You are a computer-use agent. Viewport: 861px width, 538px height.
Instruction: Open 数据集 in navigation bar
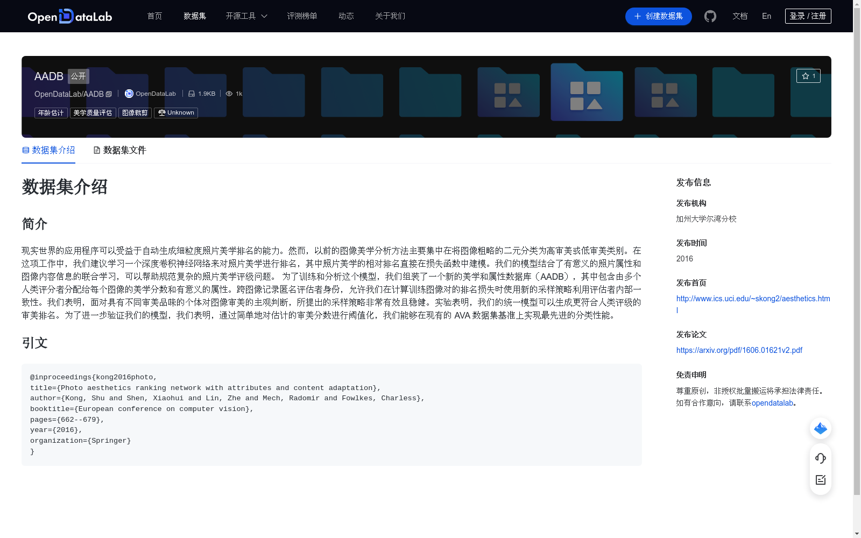pyautogui.click(x=195, y=16)
